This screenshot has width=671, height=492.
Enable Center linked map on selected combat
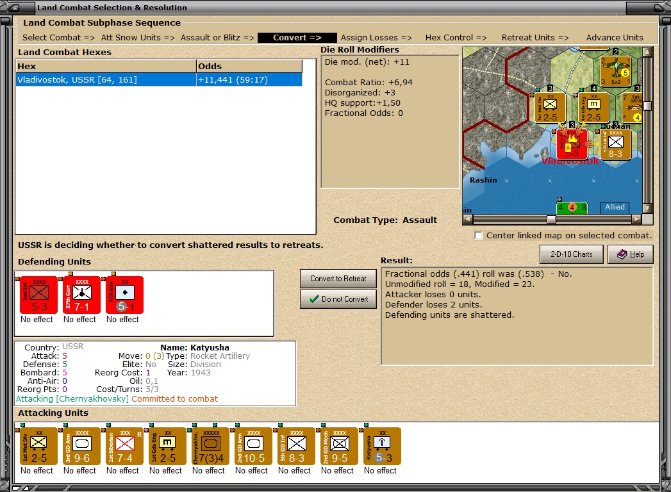coord(477,235)
